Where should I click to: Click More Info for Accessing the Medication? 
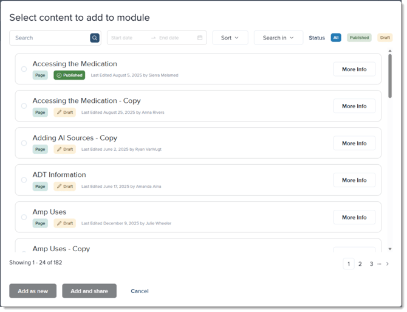click(354, 69)
